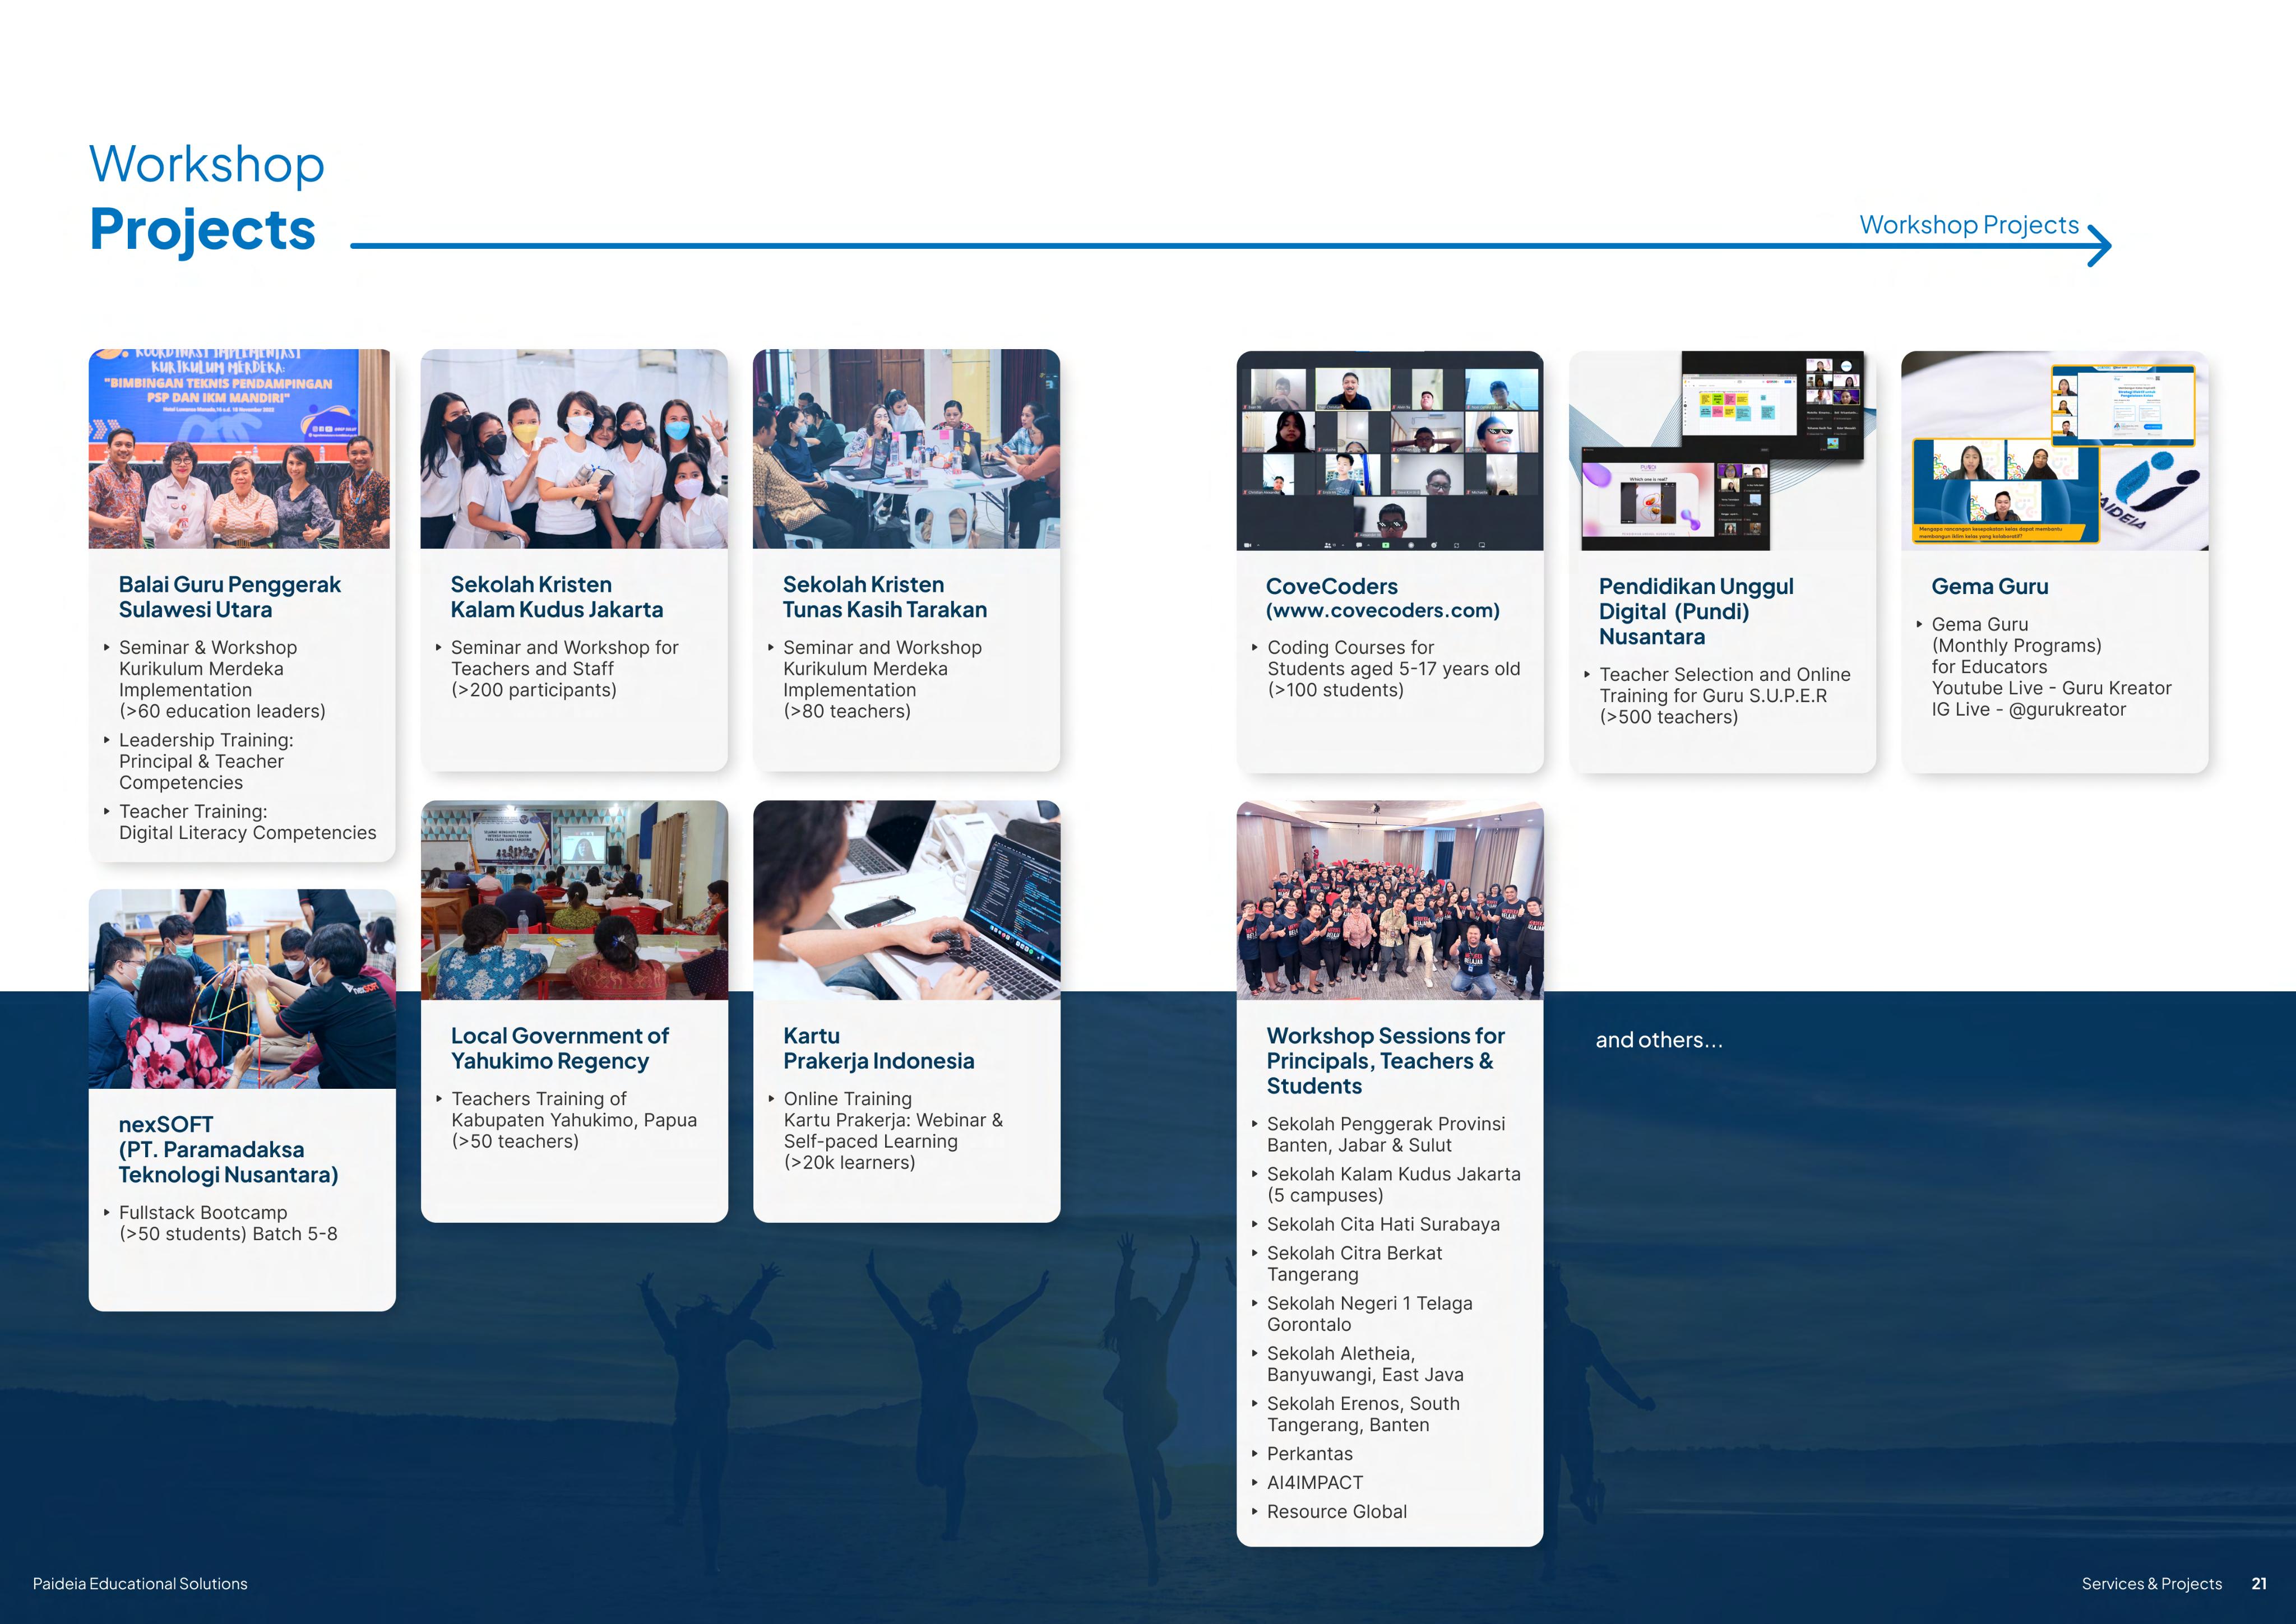Open the Tunas Kasih Tarakan workshop photo
This screenshot has width=2296, height=1624.
coord(906,448)
